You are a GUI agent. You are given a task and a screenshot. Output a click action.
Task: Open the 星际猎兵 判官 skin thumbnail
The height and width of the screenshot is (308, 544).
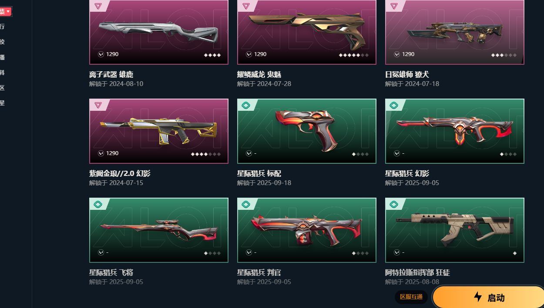click(307, 230)
